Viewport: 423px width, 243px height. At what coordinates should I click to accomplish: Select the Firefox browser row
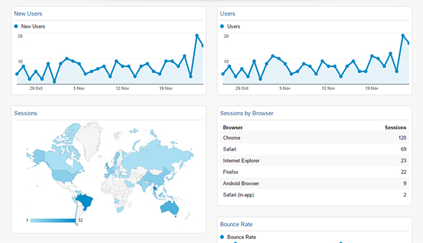315,172
